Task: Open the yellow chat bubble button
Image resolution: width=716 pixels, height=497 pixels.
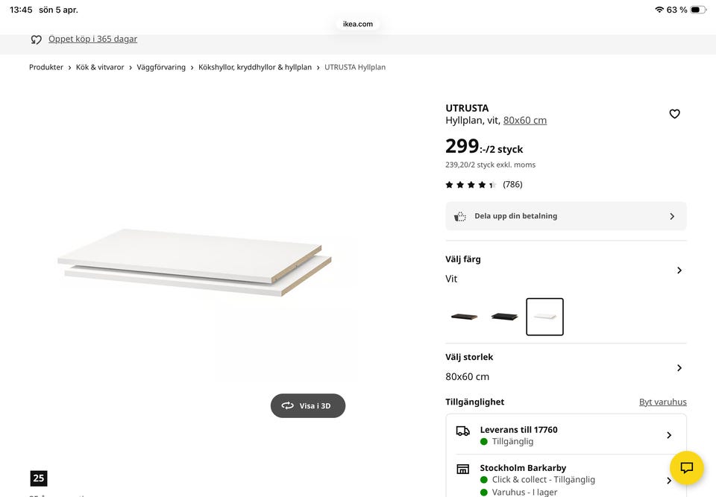Action: [687, 468]
